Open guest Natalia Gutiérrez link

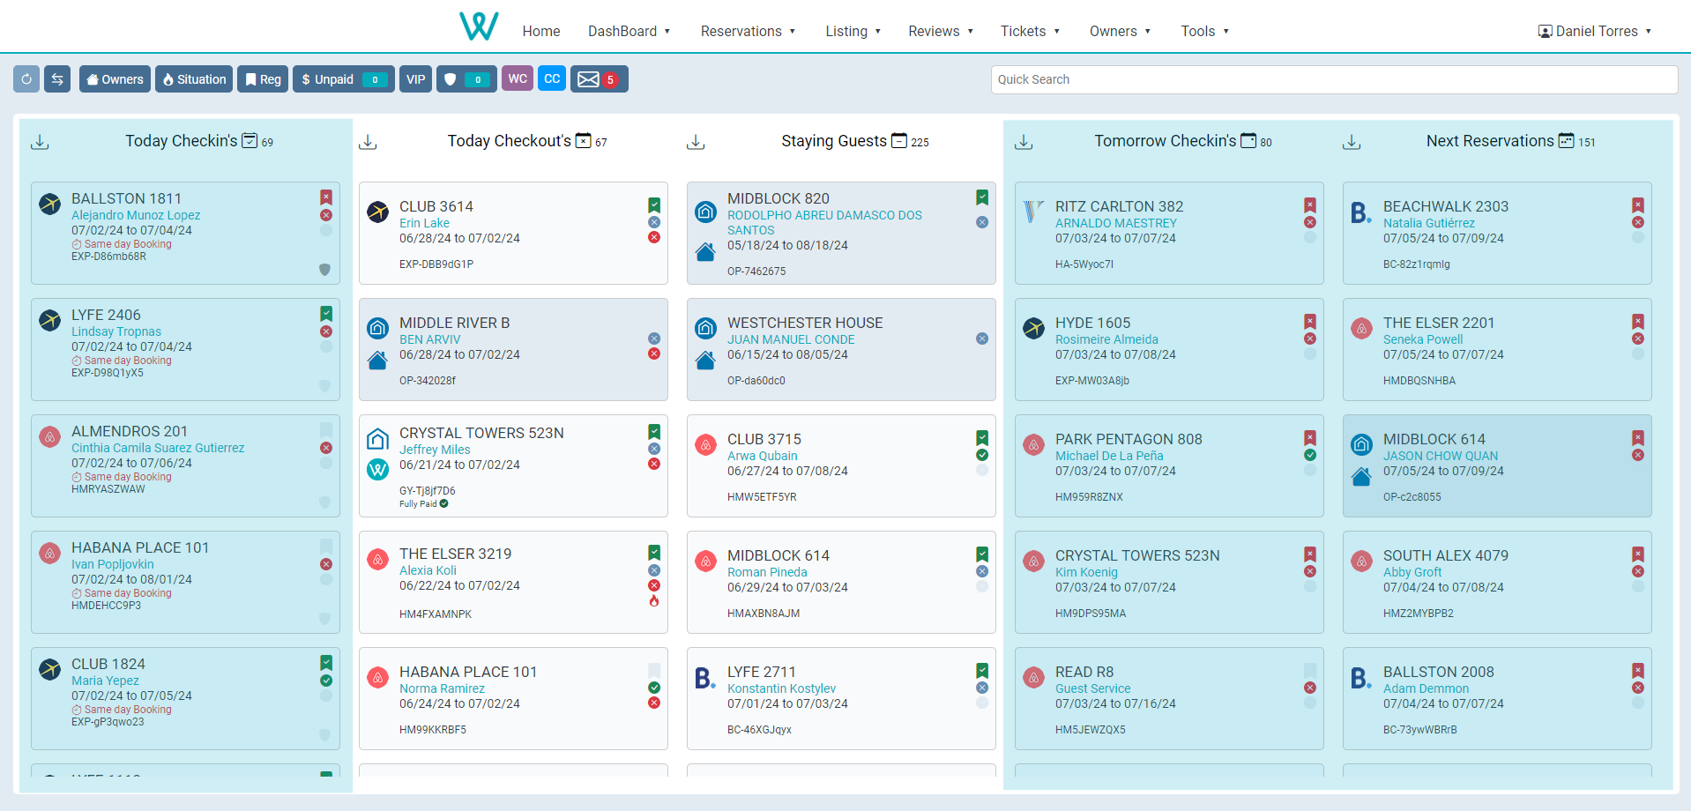[1428, 223]
